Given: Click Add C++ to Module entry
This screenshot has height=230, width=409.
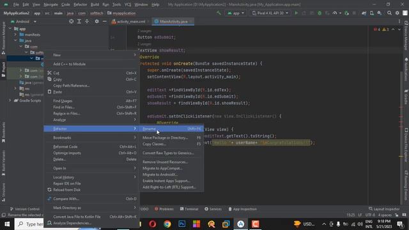Looking at the screenshot, I should pos(92,64).
